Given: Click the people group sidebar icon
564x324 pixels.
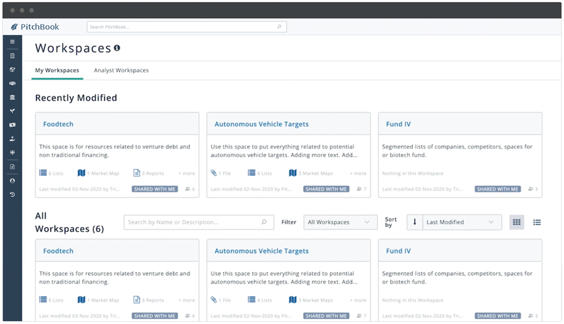Looking at the screenshot, I should pos(12,153).
